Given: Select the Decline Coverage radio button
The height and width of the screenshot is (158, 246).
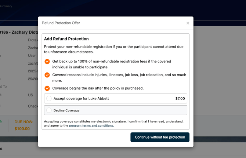Looking at the screenshot, I should click(x=49, y=110).
